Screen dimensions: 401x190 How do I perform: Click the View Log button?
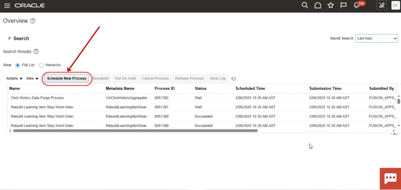[x=217, y=78]
